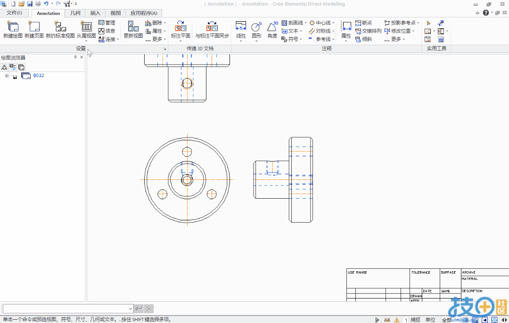This screenshot has width=509, height=323.
Task: Click the New Drawing (新建绘图) icon
Action: point(13,26)
